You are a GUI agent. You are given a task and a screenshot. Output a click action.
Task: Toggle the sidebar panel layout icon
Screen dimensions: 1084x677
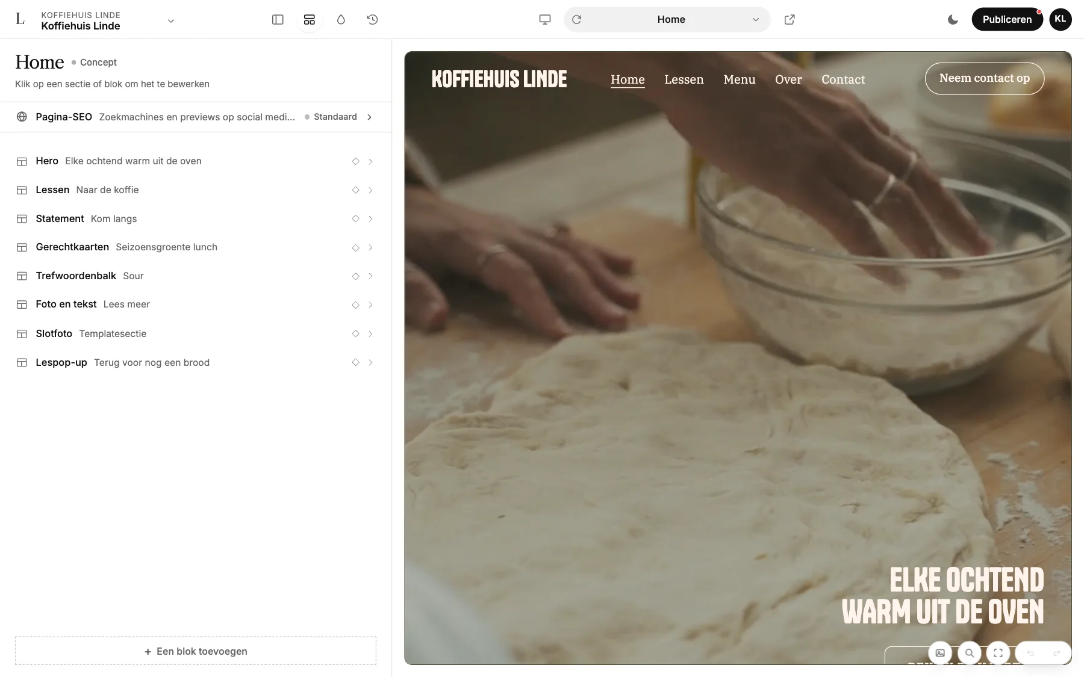coord(278,19)
